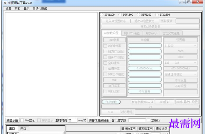Tick the 空口速率 checkbox
207x134 pixels.
(x=105, y=63)
